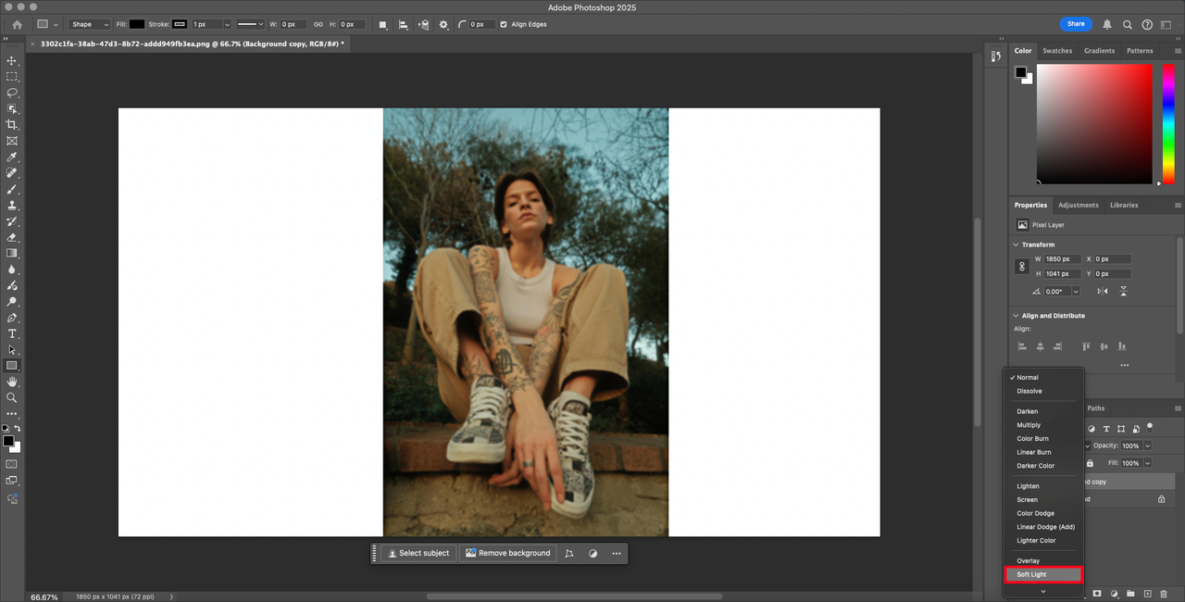Select the Move tool
This screenshot has width=1185, height=602.
(x=12, y=60)
